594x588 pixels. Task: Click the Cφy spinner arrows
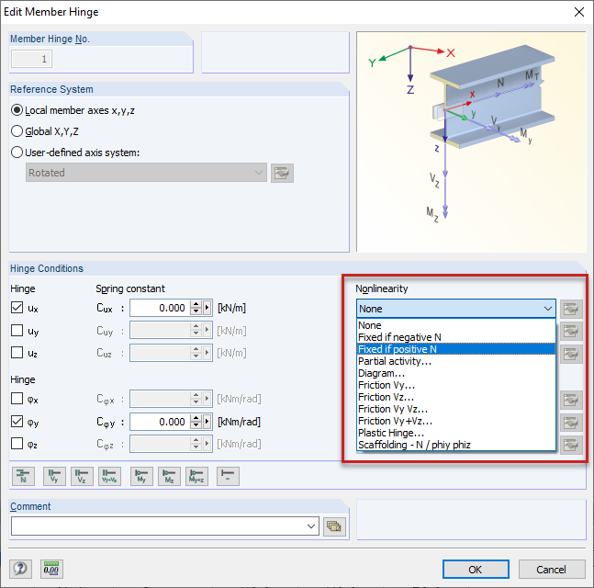[x=196, y=422]
